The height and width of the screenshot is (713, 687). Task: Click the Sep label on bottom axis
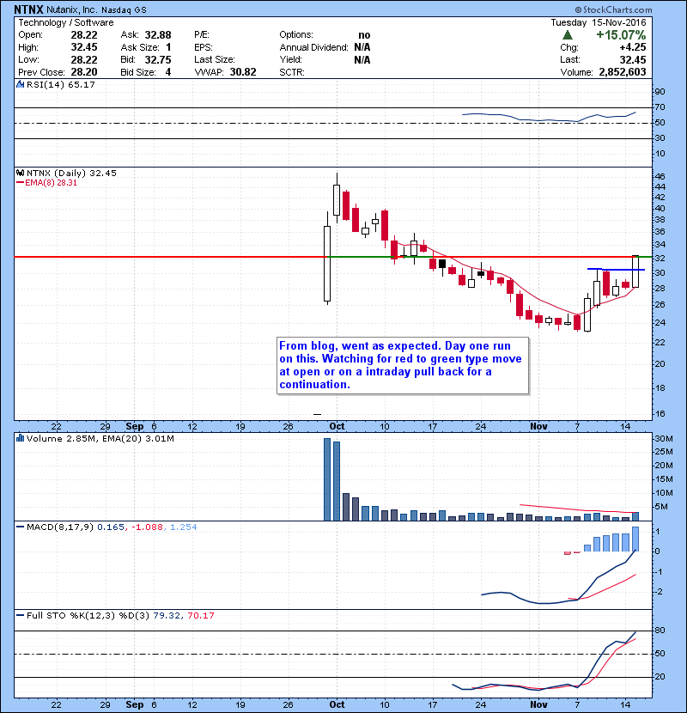[135, 704]
